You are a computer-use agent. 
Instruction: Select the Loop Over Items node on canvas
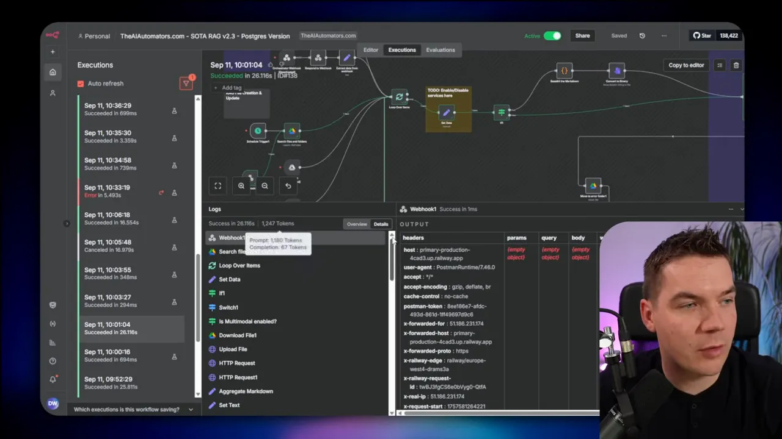tap(400, 97)
